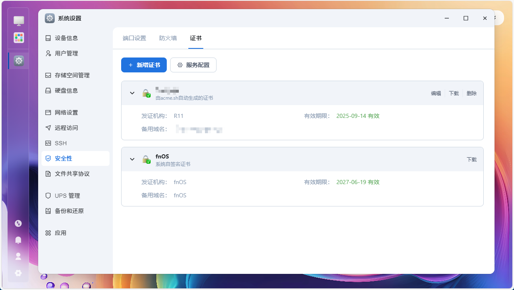Download the fnOS self-signed certificate
Viewport: 514px width, 290px height.
[472, 160]
